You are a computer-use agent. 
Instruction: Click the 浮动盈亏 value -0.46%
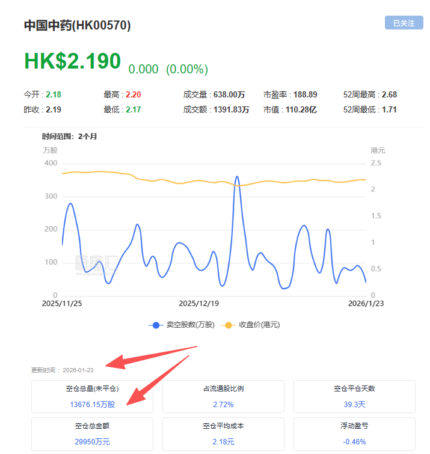354,442
